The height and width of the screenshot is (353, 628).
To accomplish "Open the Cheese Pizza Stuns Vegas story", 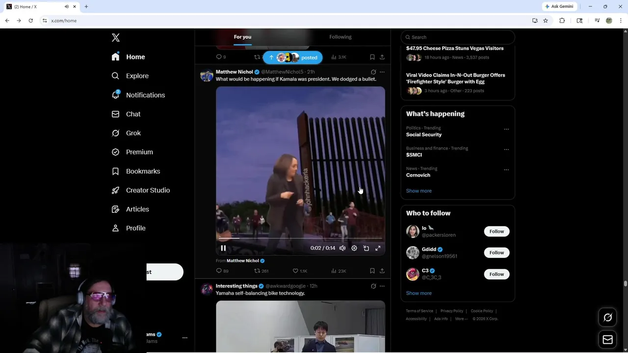I will (458, 54).
